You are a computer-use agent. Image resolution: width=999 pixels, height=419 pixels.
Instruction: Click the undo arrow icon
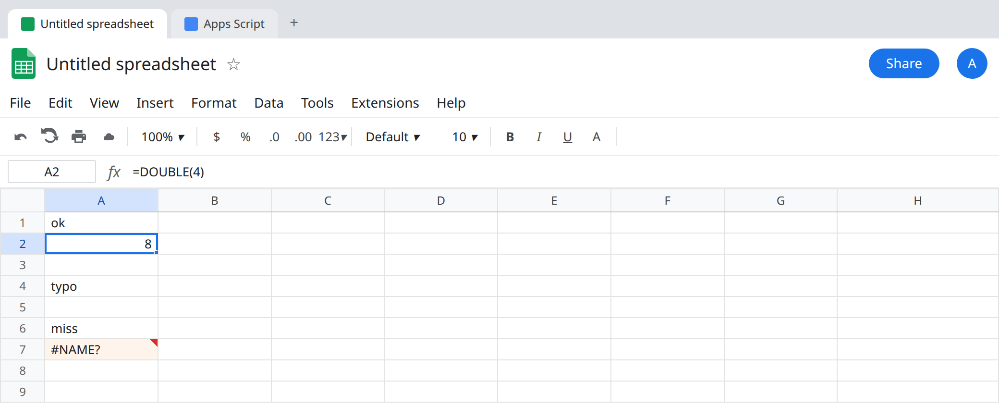(x=21, y=137)
